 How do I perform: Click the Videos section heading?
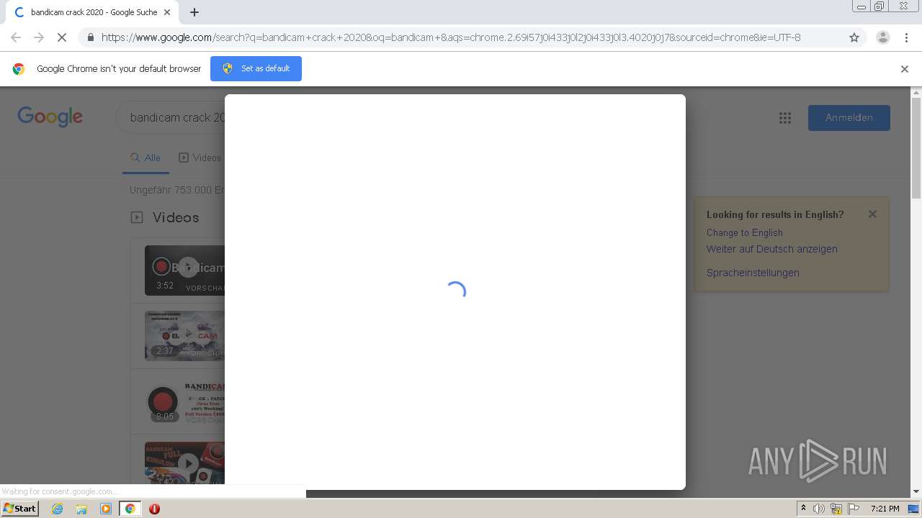coord(176,217)
